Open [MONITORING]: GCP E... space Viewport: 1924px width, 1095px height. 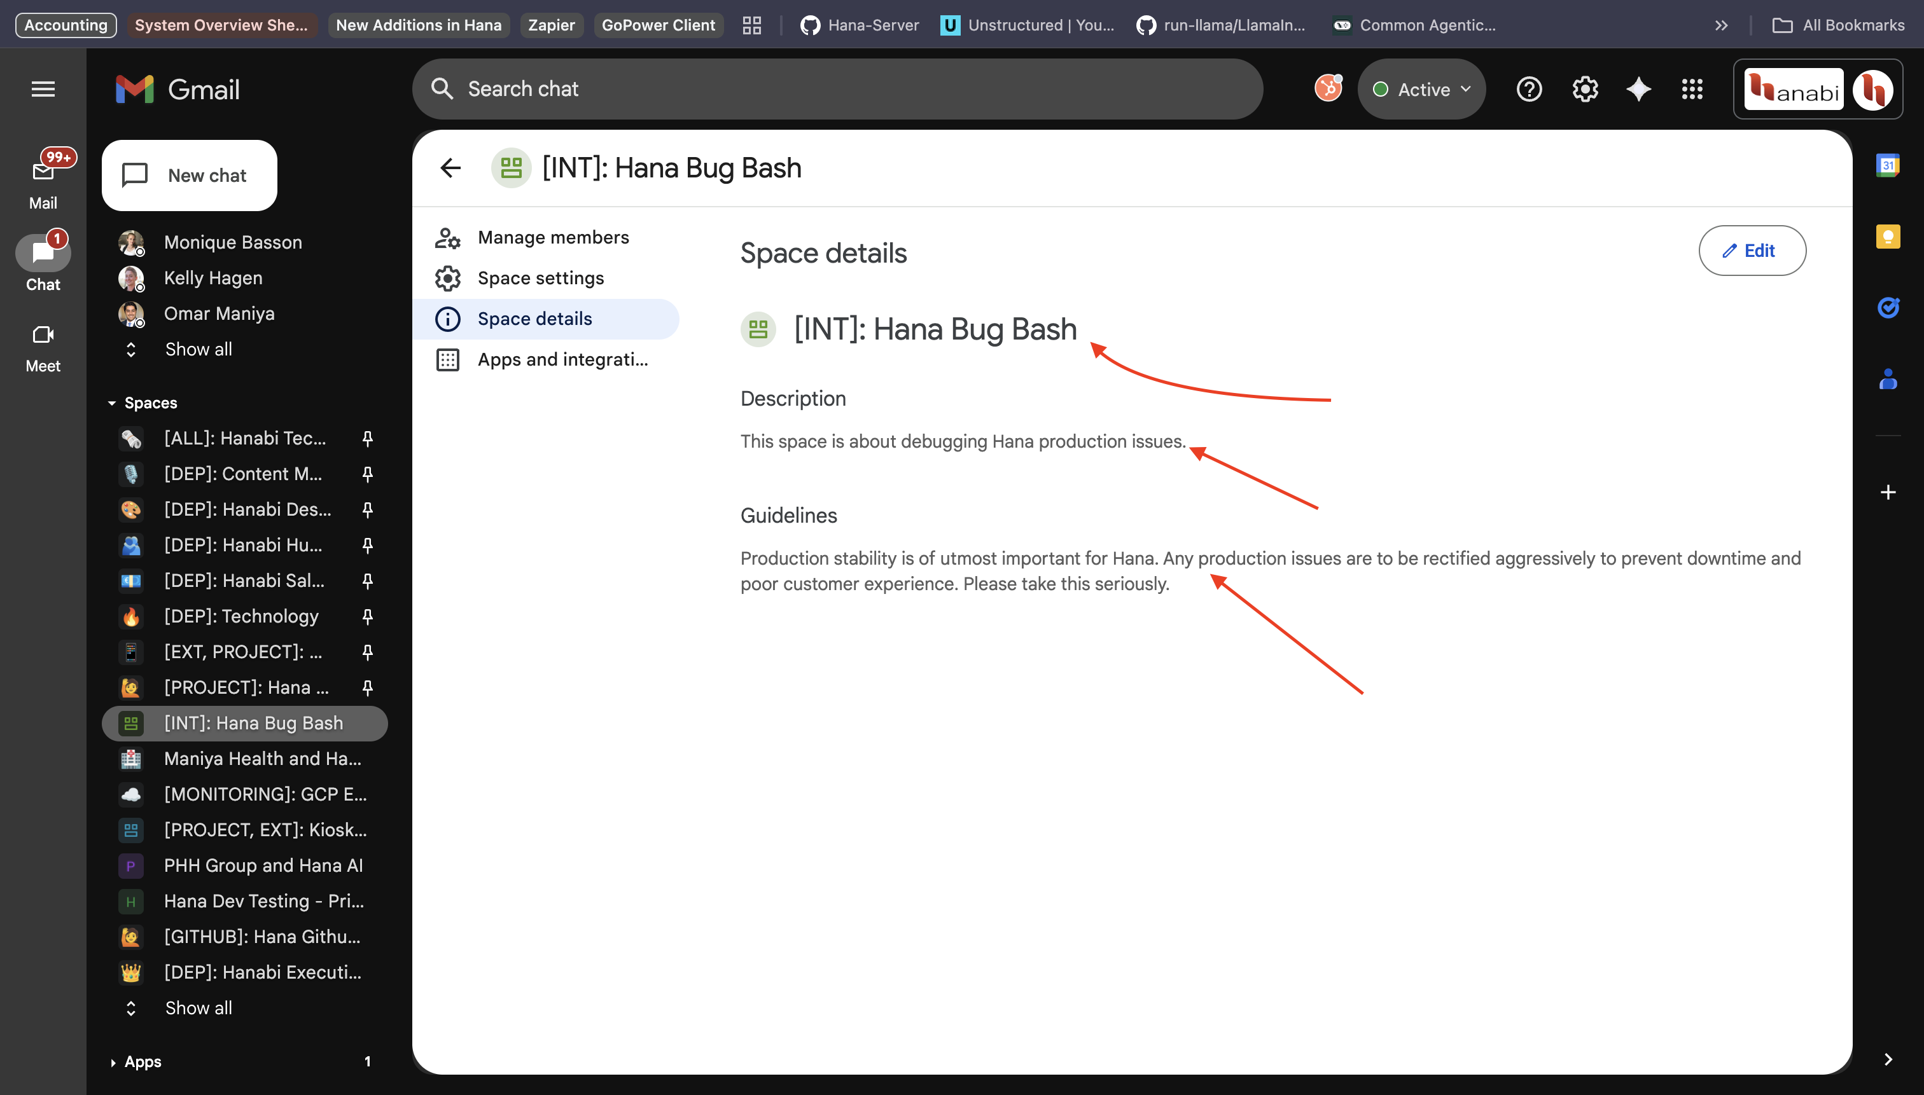[x=244, y=794]
